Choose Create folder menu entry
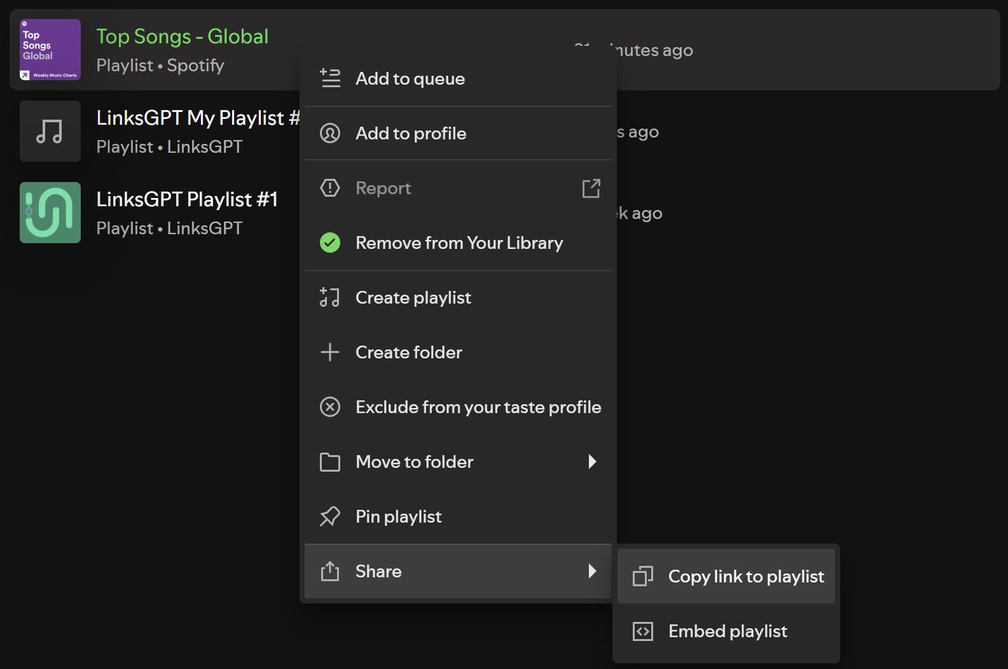Viewport: 1008px width, 669px height. coord(458,352)
